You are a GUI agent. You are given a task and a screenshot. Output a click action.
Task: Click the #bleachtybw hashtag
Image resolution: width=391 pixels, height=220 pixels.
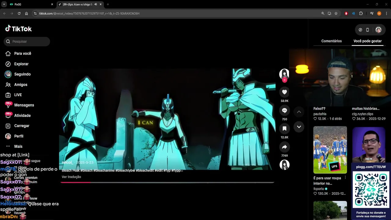point(125,170)
